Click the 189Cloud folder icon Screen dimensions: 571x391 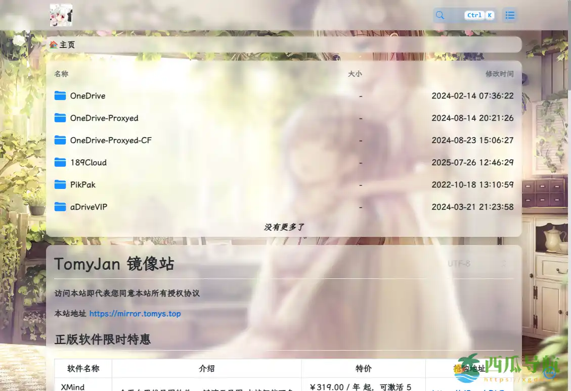[59, 162]
